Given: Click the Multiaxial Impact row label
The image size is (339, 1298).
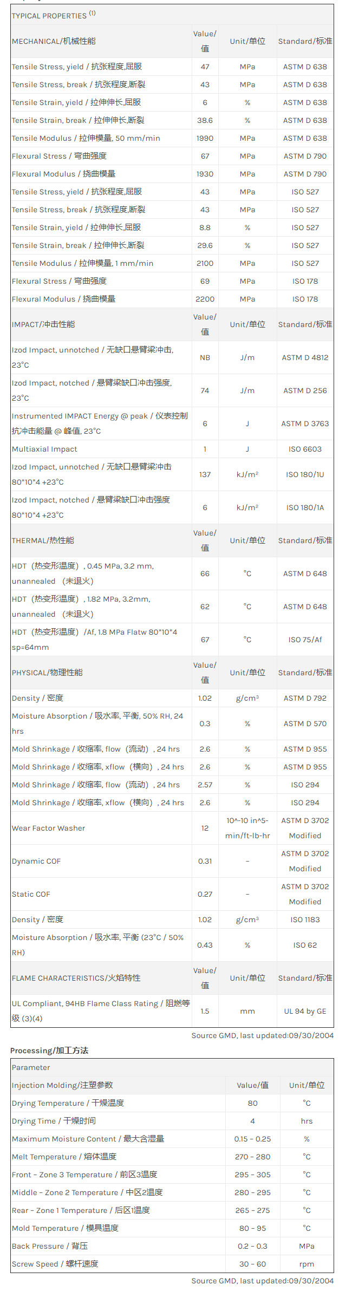Looking at the screenshot, I should [44, 449].
